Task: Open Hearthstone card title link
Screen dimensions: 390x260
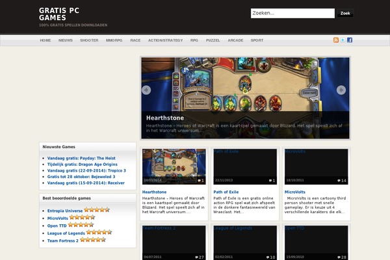Action: point(155,192)
